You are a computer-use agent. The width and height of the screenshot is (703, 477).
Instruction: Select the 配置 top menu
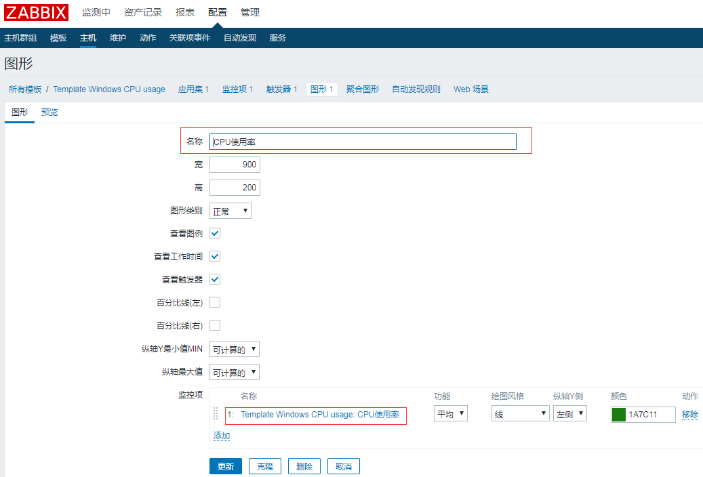218,12
